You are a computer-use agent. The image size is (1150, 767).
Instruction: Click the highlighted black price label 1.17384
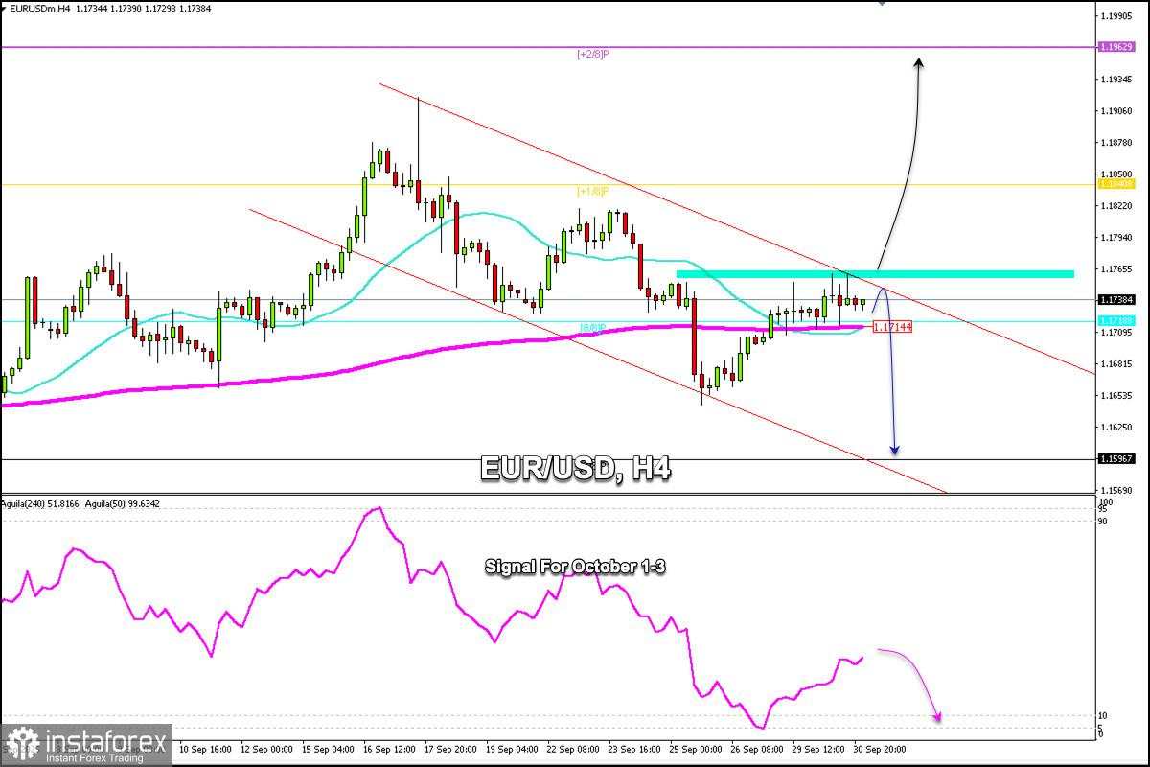coord(1117,297)
